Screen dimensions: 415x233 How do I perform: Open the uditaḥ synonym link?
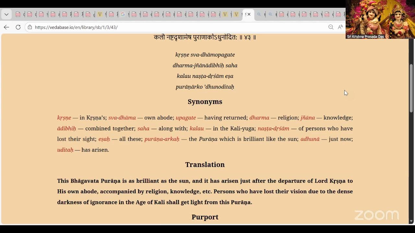tap(65, 150)
